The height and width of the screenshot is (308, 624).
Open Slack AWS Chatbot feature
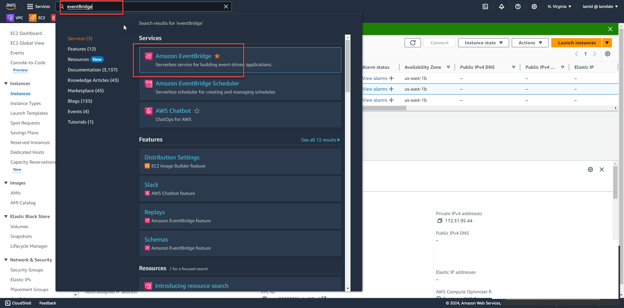tap(240, 189)
